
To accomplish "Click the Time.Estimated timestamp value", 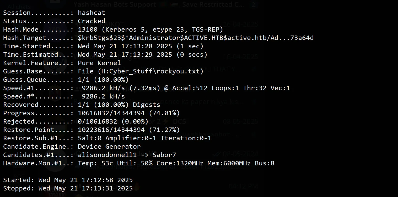I will [x=142, y=55].
